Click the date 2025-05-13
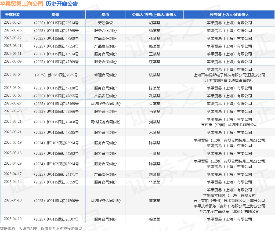 (x=13, y=153)
